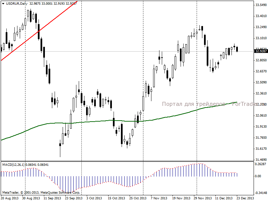Click the current price label 32.9287
This screenshot has width=268, height=201.
coord(261,51)
